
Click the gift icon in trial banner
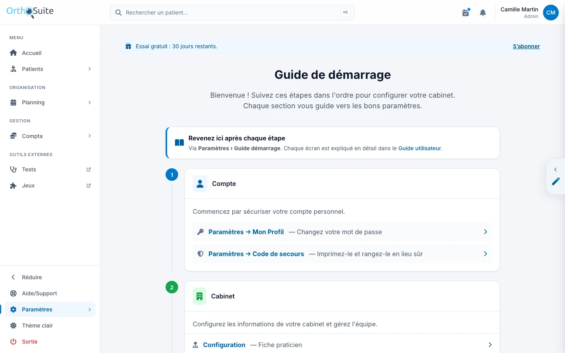point(128,46)
